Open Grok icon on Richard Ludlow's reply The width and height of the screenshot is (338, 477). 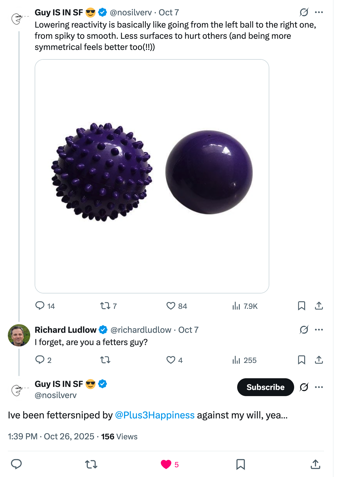coord(304,330)
